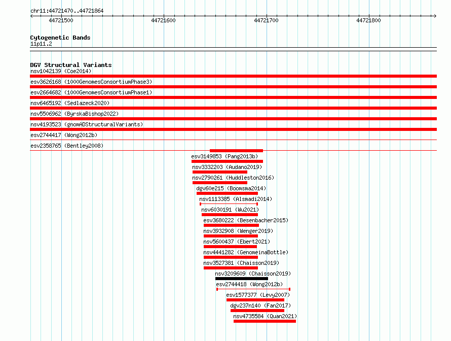Image resolution: width=451 pixels, height=341 pixels.
Task: Click red bar under esv3626168
Action: [233, 87]
